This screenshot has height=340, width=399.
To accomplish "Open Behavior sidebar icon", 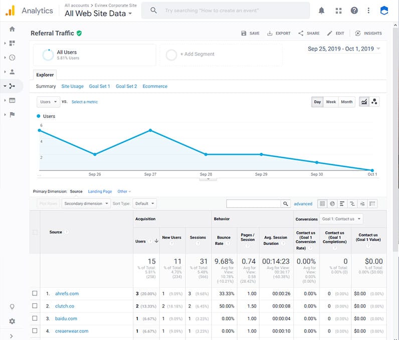I will coord(12,100).
